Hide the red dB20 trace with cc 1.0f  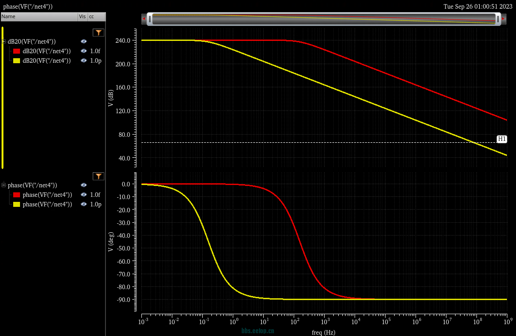pyautogui.click(x=84, y=51)
